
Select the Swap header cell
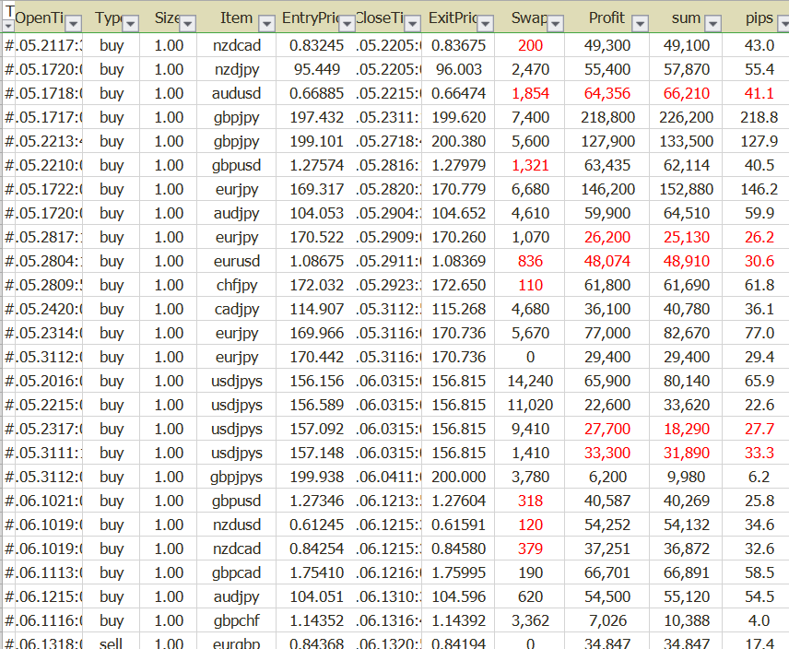coord(529,18)
